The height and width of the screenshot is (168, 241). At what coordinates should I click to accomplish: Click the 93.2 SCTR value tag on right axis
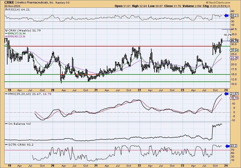pyautogui.click(x=234, y=146)
